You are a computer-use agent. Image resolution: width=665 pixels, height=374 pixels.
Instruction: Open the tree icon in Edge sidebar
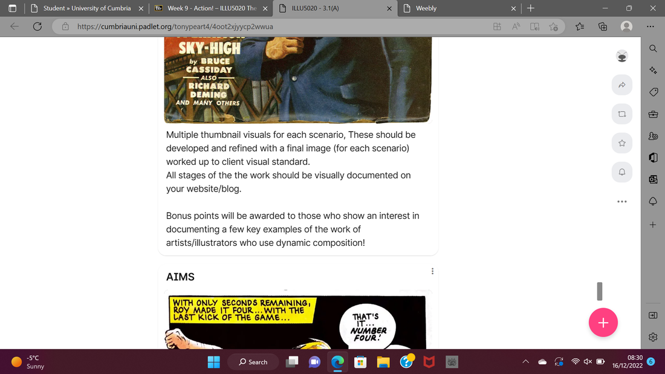click(653, 201)
